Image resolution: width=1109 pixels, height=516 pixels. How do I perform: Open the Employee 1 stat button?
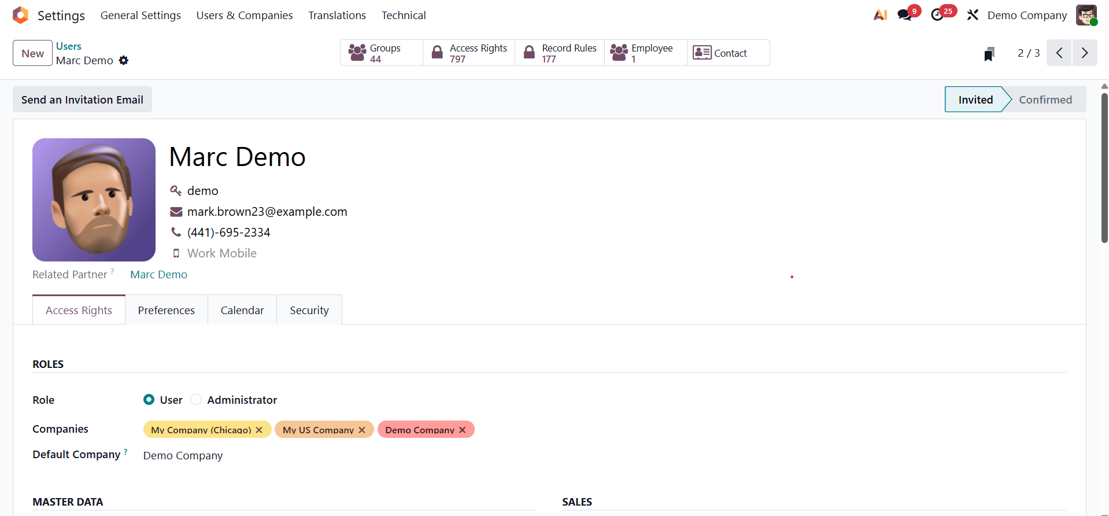click(646, 53)
